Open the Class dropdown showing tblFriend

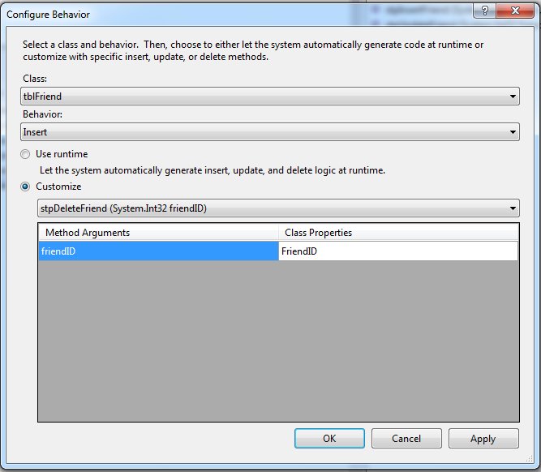pos(270,97)
